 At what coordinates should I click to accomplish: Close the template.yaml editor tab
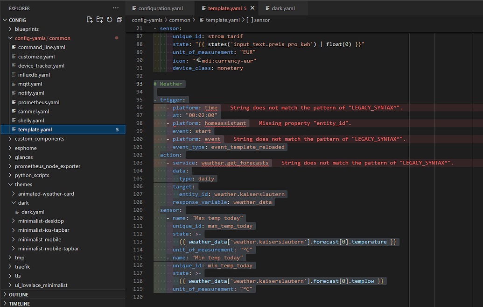pos(252,8)
